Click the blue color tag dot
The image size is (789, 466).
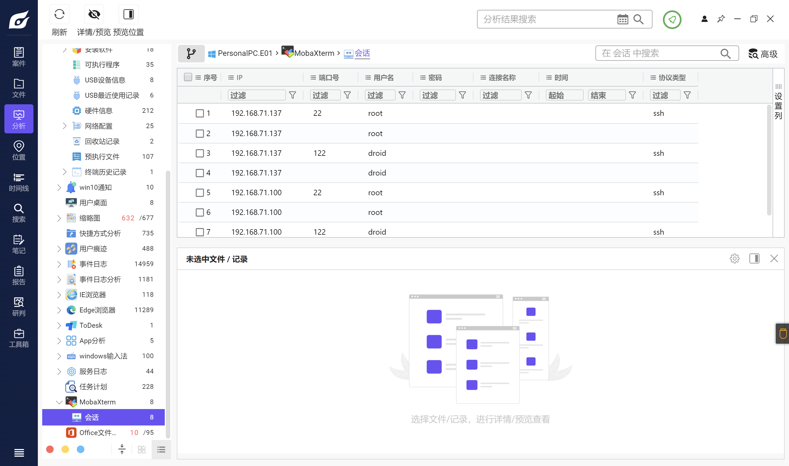[81, 449]
